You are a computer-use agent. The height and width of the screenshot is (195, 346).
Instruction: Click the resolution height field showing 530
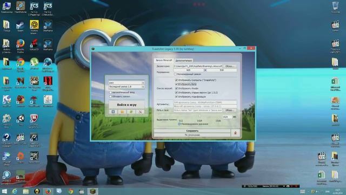[x=222, y=70]
